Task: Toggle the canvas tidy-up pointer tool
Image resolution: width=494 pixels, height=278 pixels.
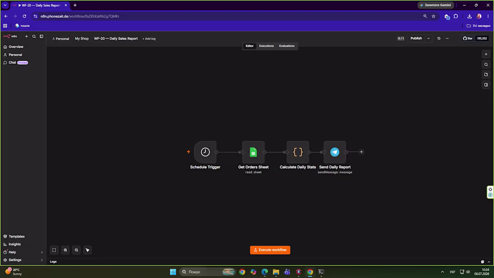Action: pos(87,250)
